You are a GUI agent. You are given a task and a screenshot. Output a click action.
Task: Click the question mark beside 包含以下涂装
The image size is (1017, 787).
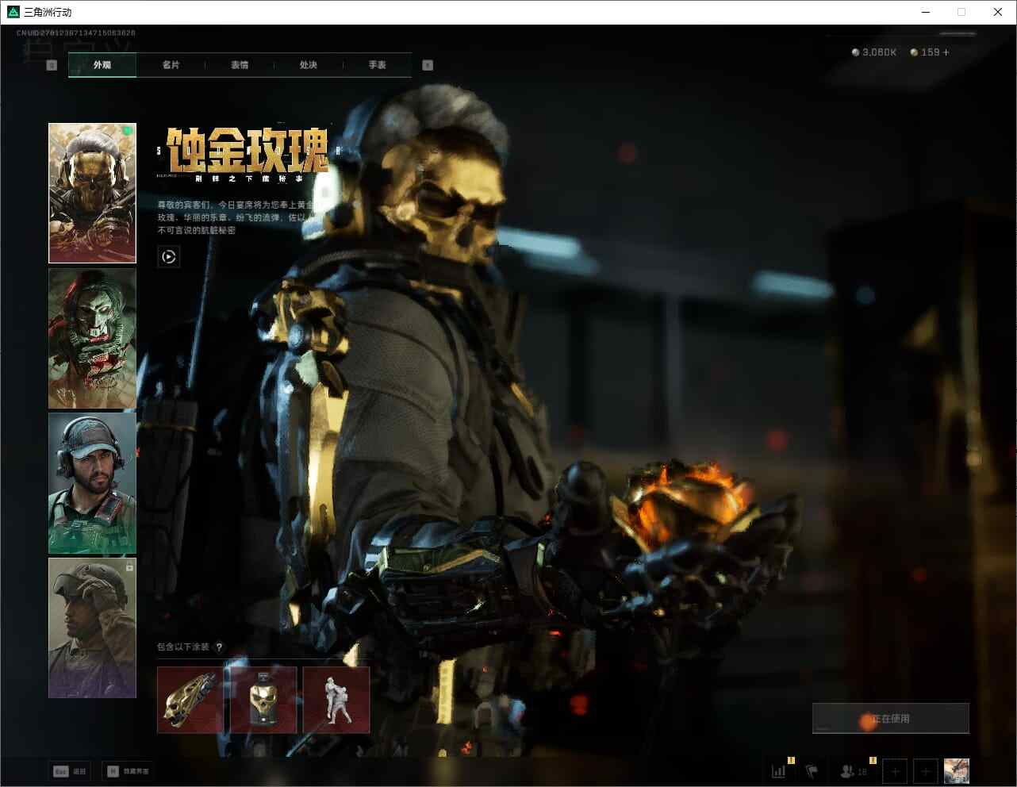click(220, 647)
